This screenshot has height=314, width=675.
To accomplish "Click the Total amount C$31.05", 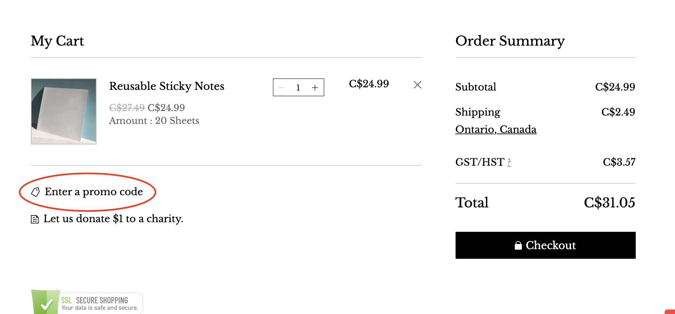I will (x=609, y=203).
